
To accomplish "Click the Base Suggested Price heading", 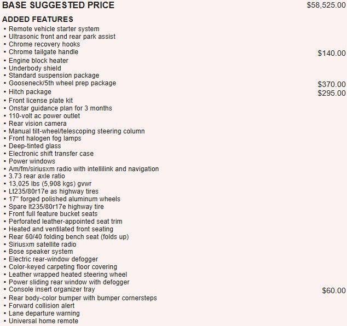I will pos(58,5).
